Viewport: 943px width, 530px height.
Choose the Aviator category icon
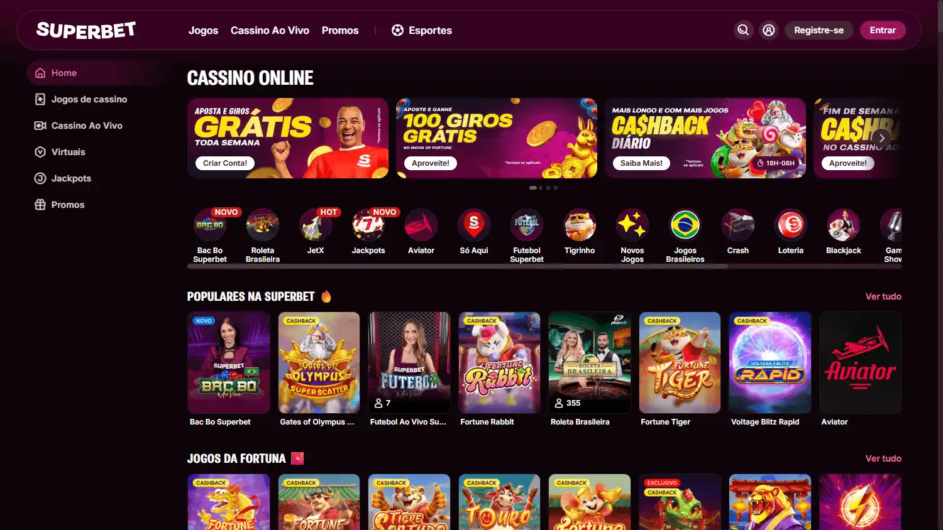point(421,225)
